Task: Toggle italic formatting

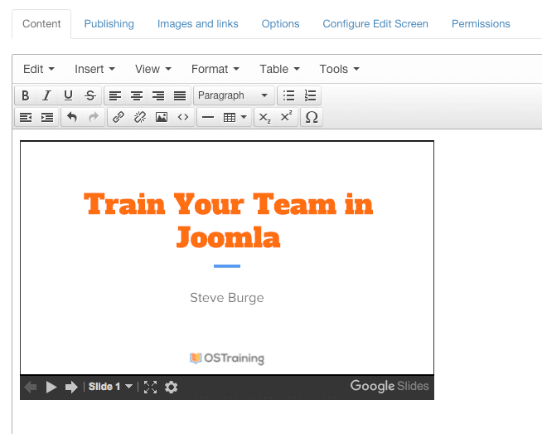Action: click(46, 95)
